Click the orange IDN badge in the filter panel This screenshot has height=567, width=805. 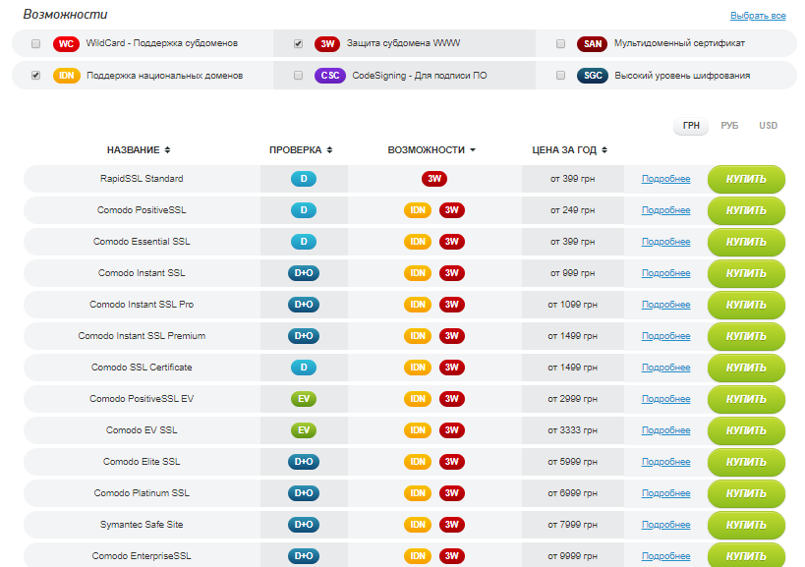67,76
